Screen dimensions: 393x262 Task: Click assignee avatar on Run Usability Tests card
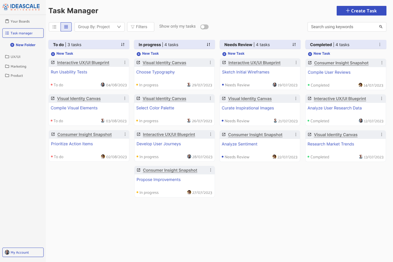click(103, 85)
